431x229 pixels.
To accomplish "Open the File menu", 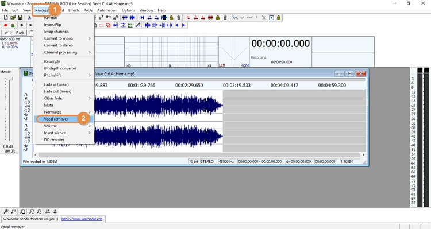I will click(x=5, y=10).
